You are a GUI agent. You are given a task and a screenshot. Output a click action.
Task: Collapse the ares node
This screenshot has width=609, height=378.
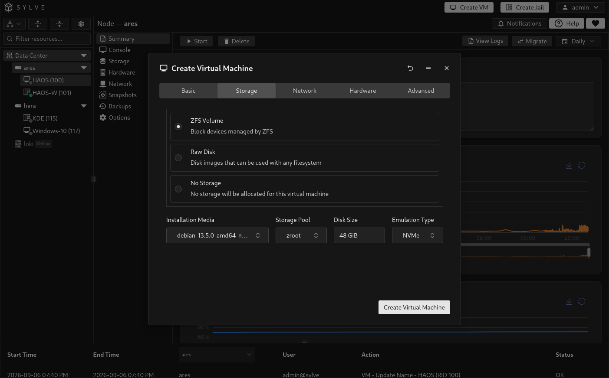click(x=84, y=68)
